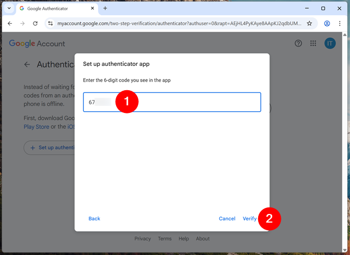Click the 6-digit code input field
Screen dimensions: 350x255
pyautogui.click(x=172, y=102)
